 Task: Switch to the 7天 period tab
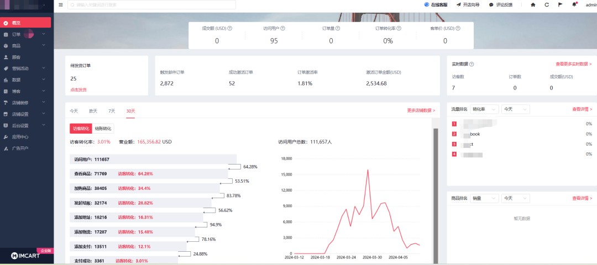click(x=112, y=111)
